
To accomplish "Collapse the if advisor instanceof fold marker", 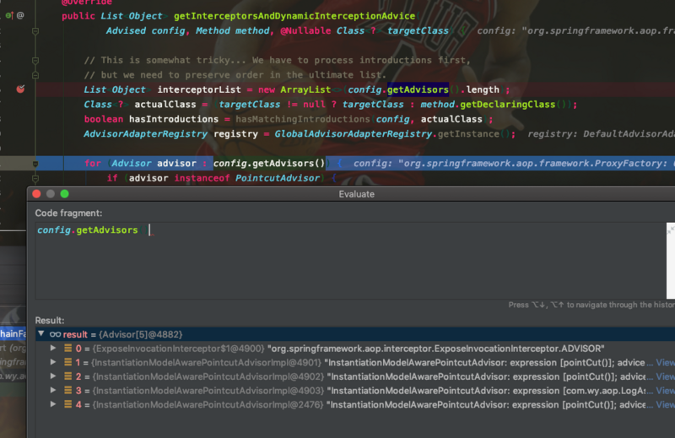I will tap(35, 178).
